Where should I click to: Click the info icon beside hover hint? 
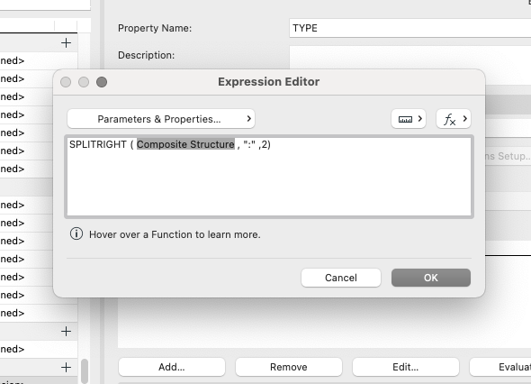click(76, 233)
